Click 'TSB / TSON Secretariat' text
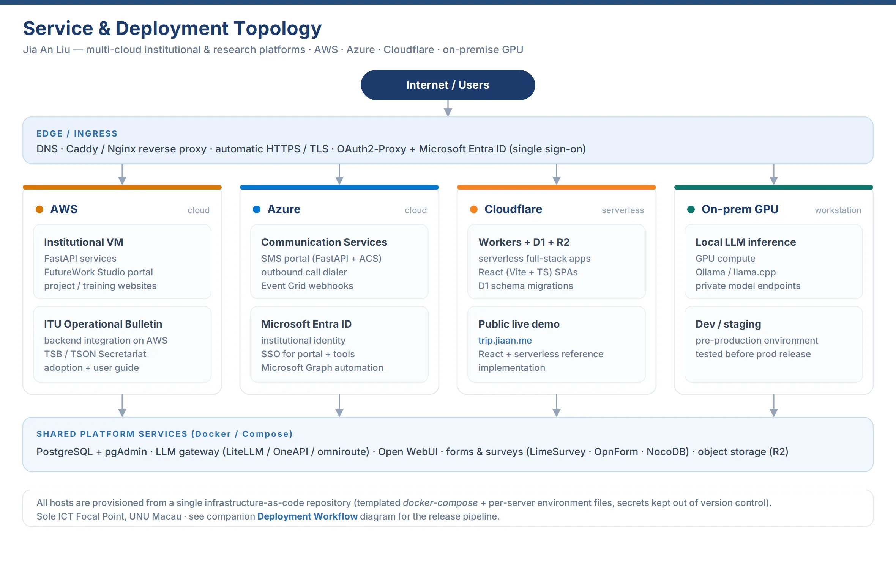Viewport: 896px width, 584px height. coord(95,354)
